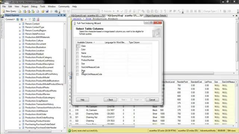Click the Help button in the wizard
This screenshot has height=134, width=239.
click(83, 100)
